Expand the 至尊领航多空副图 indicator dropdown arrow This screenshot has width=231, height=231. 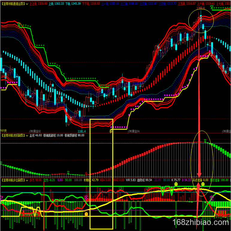27,180
